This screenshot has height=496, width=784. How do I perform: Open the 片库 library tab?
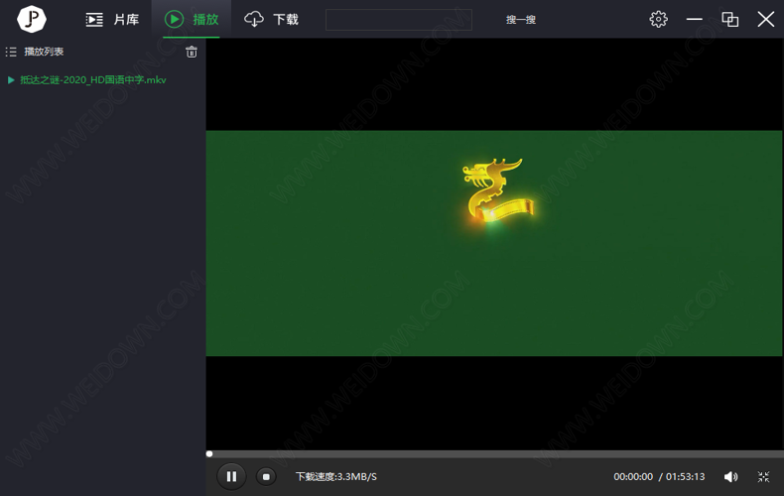[x=112, y=20]
